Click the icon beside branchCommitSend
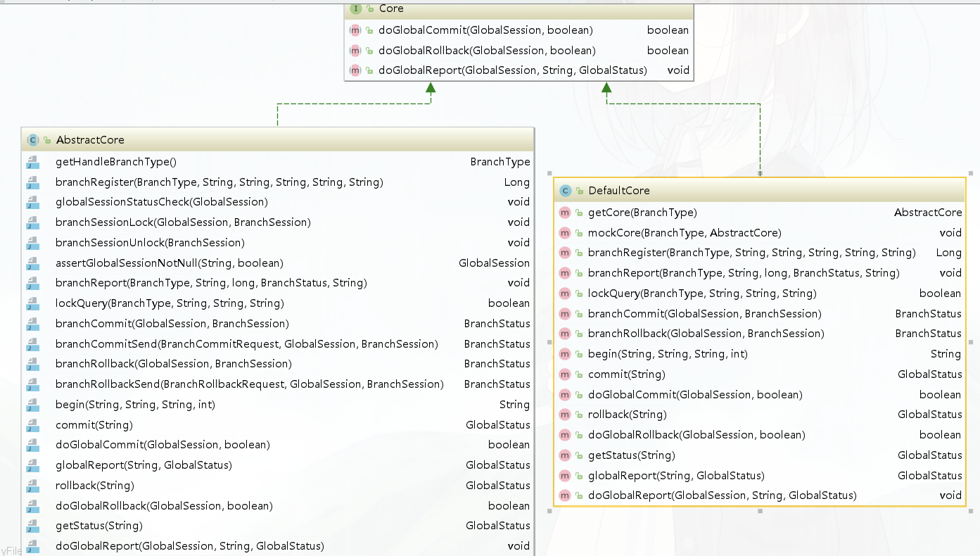This screenshot has height=556, width=980. click(x=33, y=344)
